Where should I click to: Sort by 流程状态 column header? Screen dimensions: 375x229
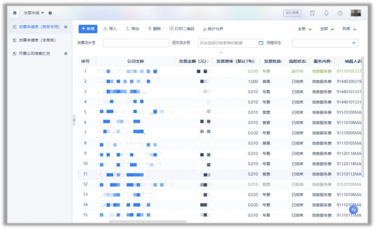298,62
